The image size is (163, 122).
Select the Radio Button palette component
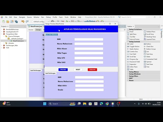(133, 49)
